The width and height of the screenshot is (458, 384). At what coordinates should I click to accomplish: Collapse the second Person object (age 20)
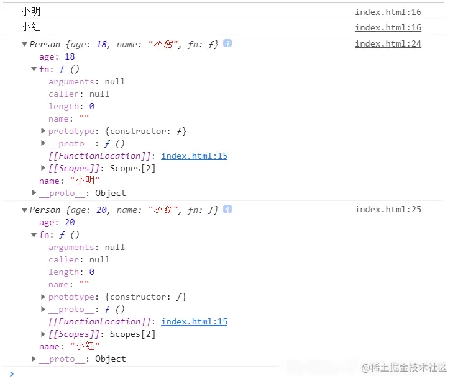24,210
